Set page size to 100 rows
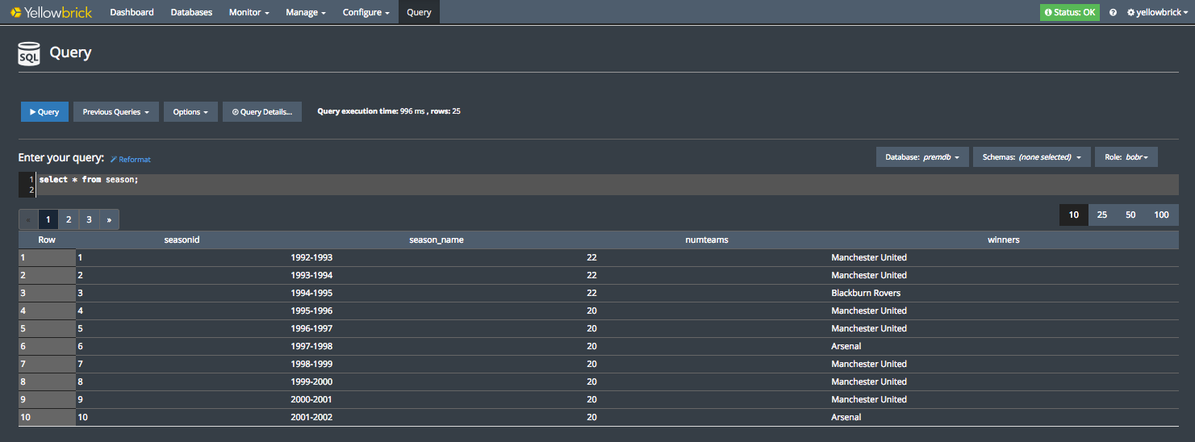The image size is (1195, 442). (1161, 215)
